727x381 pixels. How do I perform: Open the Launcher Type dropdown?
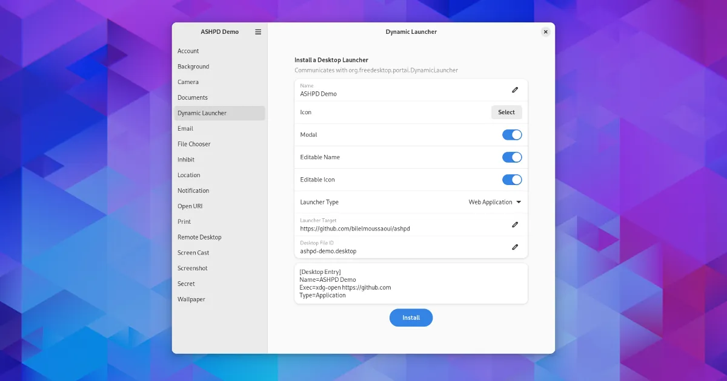pyautogui.click(x=494, y=202)
